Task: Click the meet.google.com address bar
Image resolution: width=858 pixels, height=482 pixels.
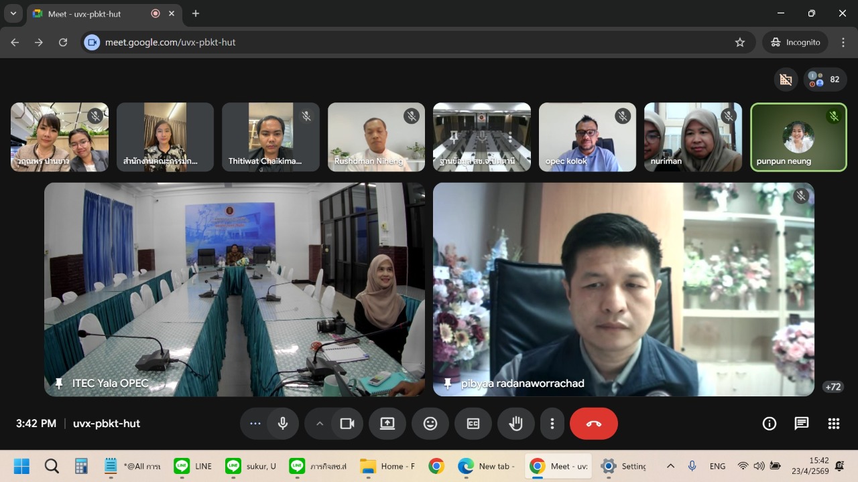Action: coord(402,42)
